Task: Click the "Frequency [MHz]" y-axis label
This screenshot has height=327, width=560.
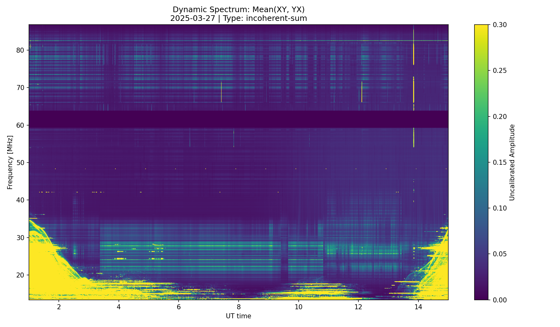Action: click(10, 162)
